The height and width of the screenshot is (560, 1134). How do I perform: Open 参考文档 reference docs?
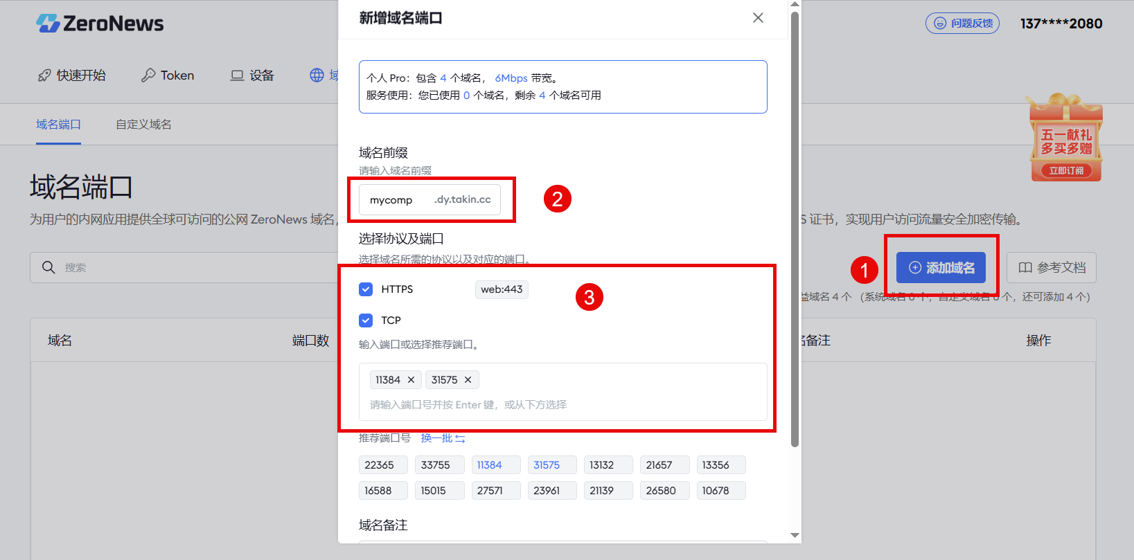point(1051,267)
